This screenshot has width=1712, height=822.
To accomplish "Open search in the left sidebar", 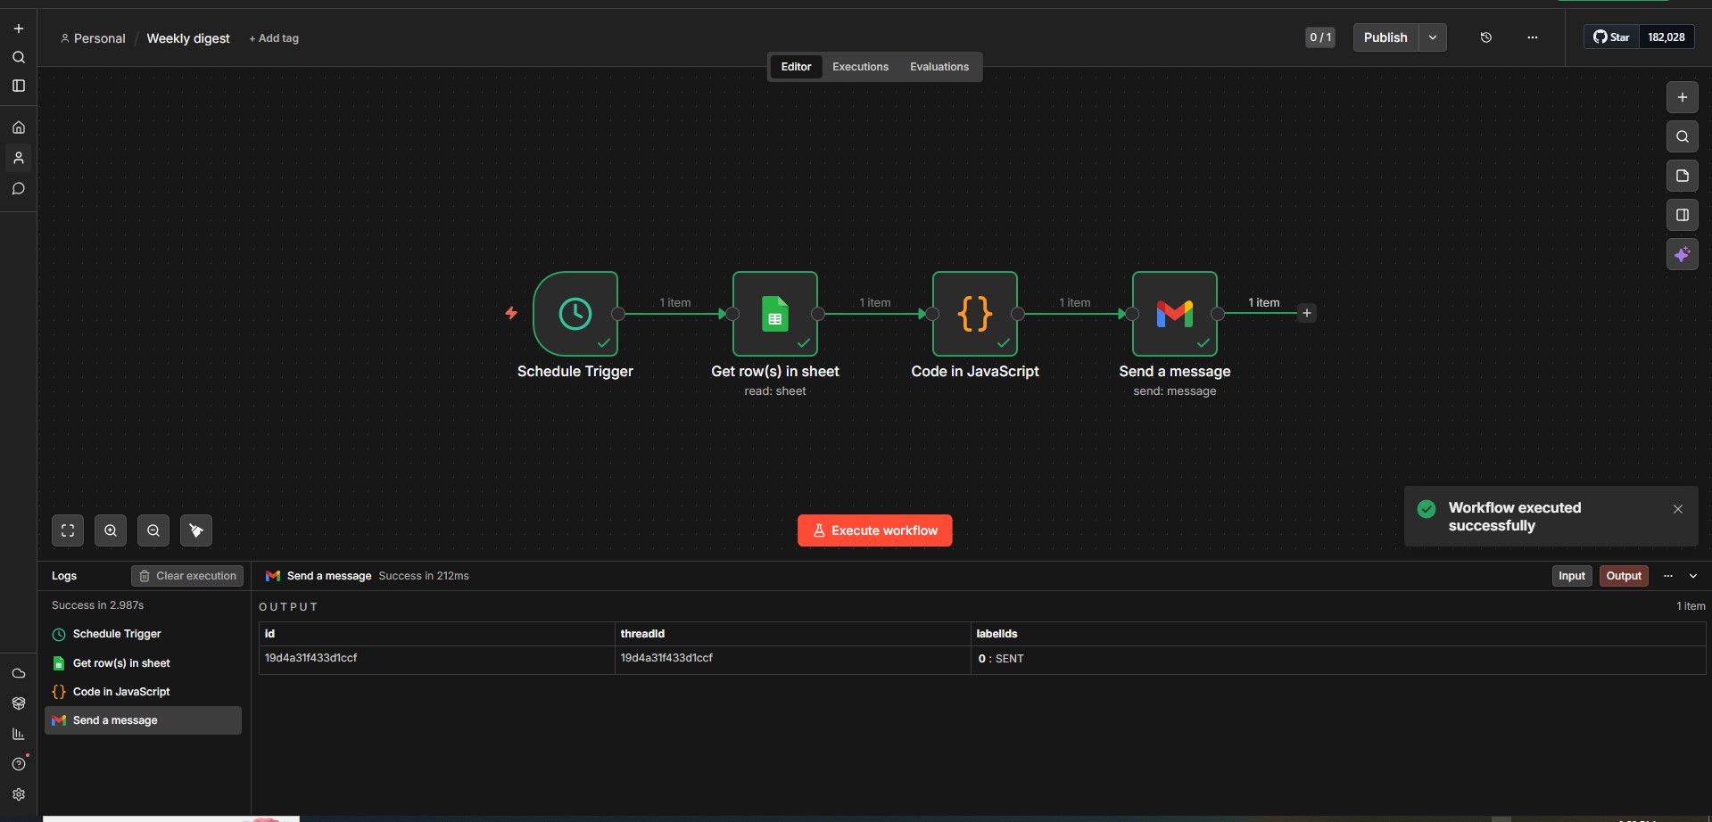I will (x=19, y=57).
